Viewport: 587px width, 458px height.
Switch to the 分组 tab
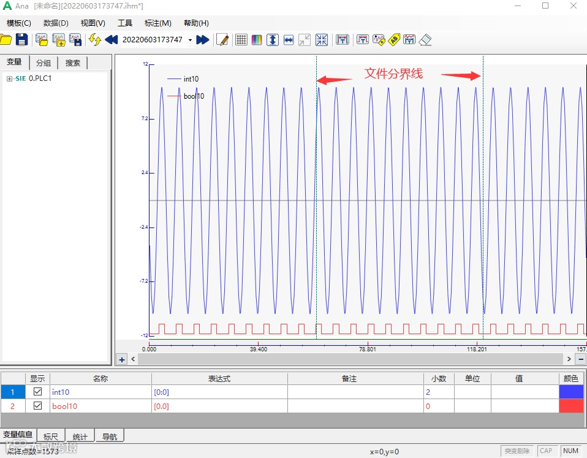(44, 63)
